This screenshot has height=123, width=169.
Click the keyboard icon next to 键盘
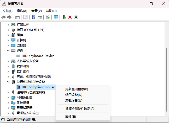[13, 51]
